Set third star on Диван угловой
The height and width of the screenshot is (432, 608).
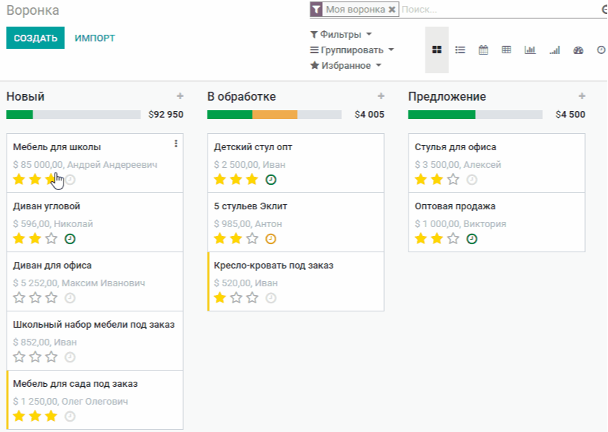[x=51, y=239]
